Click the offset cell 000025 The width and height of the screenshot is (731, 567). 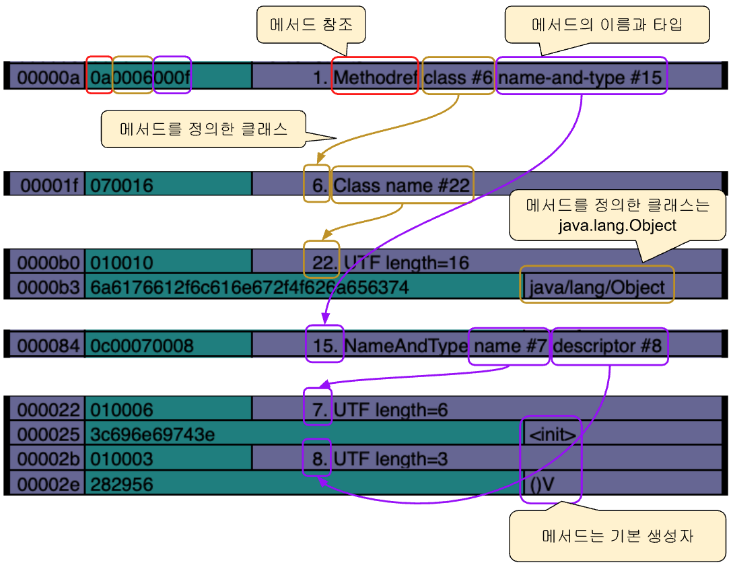(48, 434)
